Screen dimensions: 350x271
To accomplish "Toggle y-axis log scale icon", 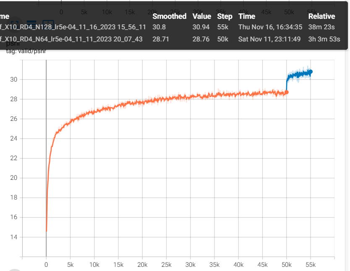I will (31, 24).
